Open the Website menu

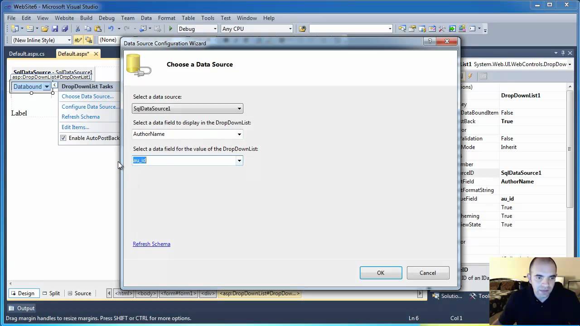[x=64, y=18]
